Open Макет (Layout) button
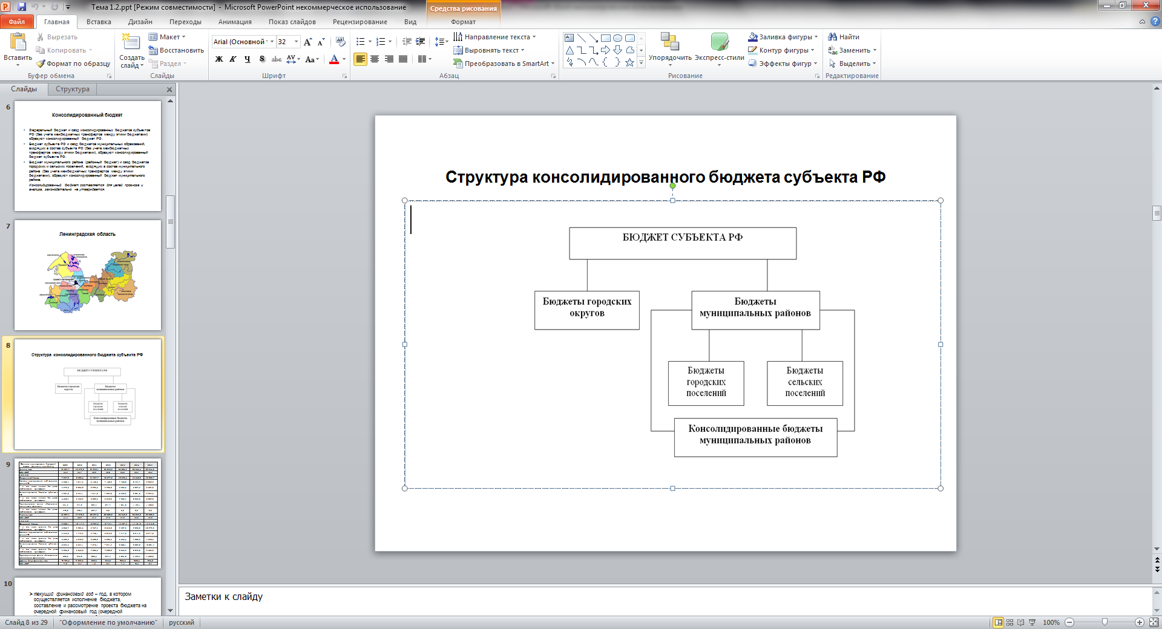The width and height of the screenshot is (1162, 629). 167,37
